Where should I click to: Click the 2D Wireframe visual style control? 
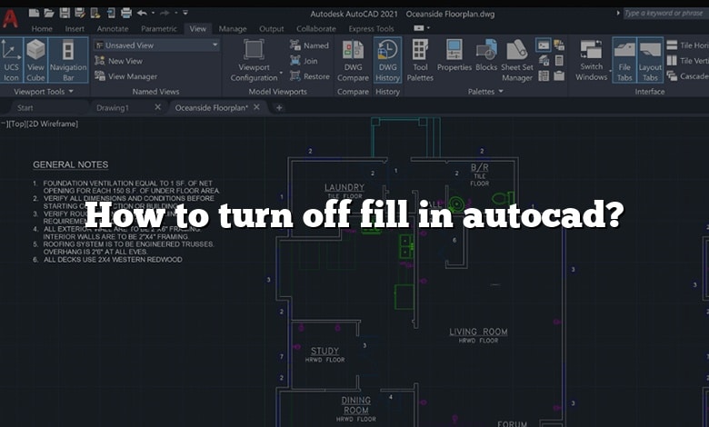point(53,124)
